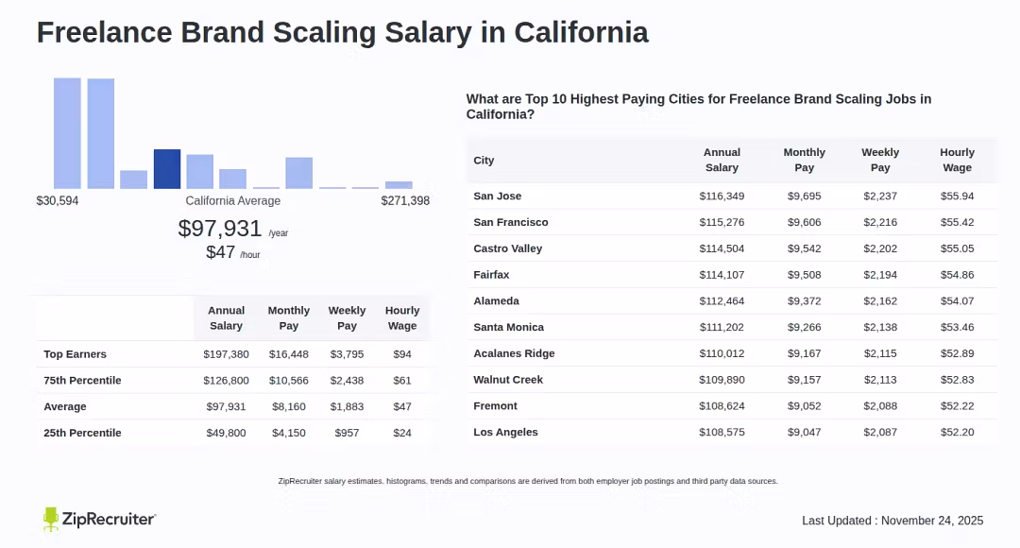1020x548 pixels.
Task: Click the Castro Valley city name
Action: 508,248
